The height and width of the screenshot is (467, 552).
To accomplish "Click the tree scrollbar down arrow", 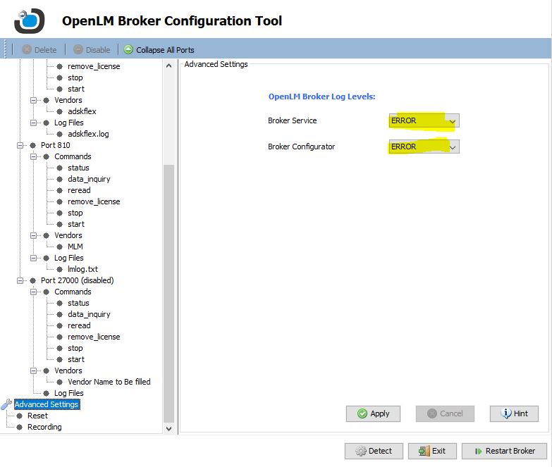I will pyautogui.click(x=168, y=428).
